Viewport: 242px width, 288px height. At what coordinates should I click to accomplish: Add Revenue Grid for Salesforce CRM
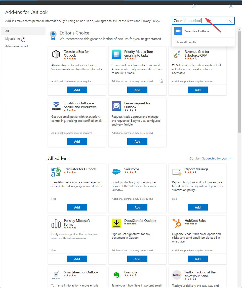pos(197,90)
